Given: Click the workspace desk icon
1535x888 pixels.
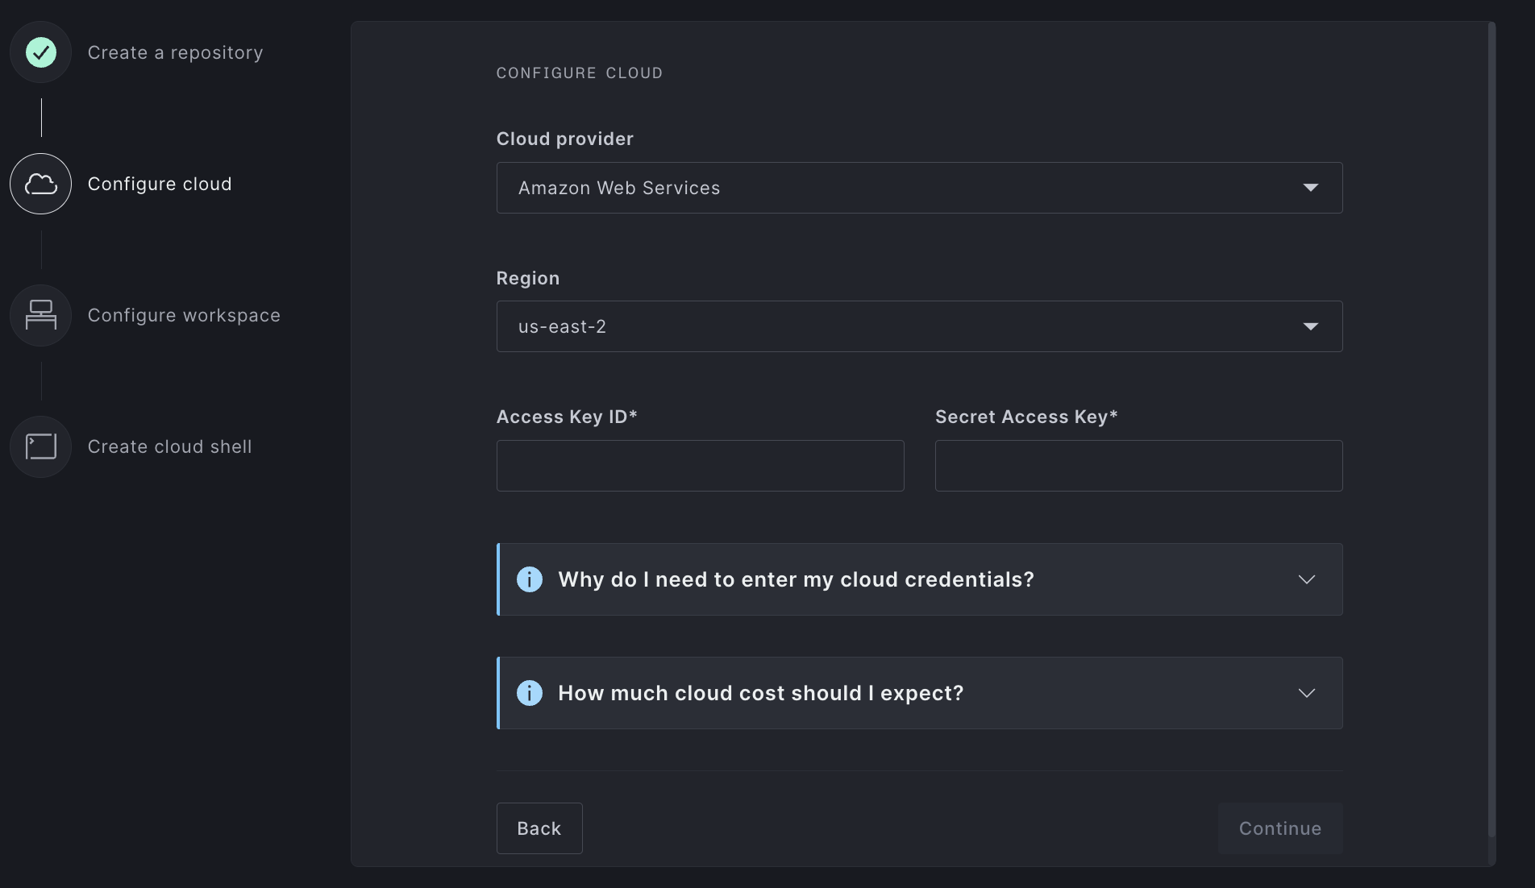Looking at the screenshot, I should click(x=41, y=315).
